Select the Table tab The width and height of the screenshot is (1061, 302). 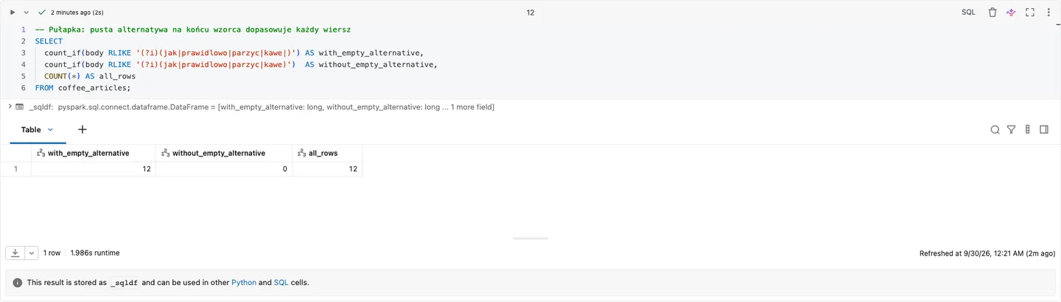point(31,129)
